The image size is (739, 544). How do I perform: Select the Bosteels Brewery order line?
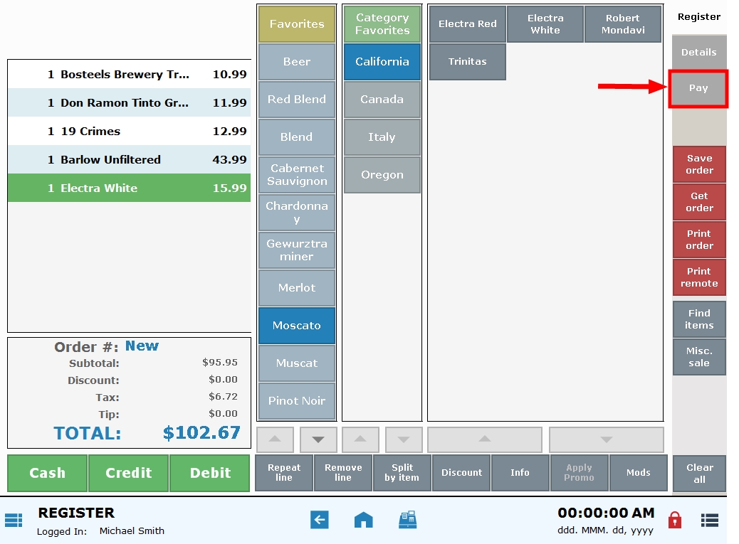pos(129,75)
